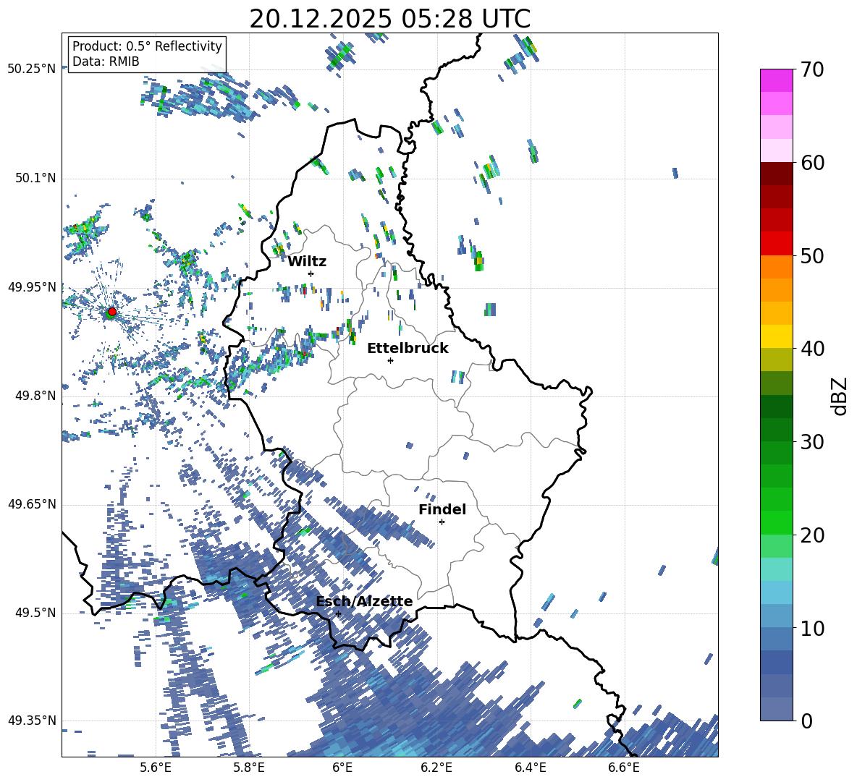857x782 pixels.
Task: Click the 0 colorbar tick label
Action: (x=806, y=721)
